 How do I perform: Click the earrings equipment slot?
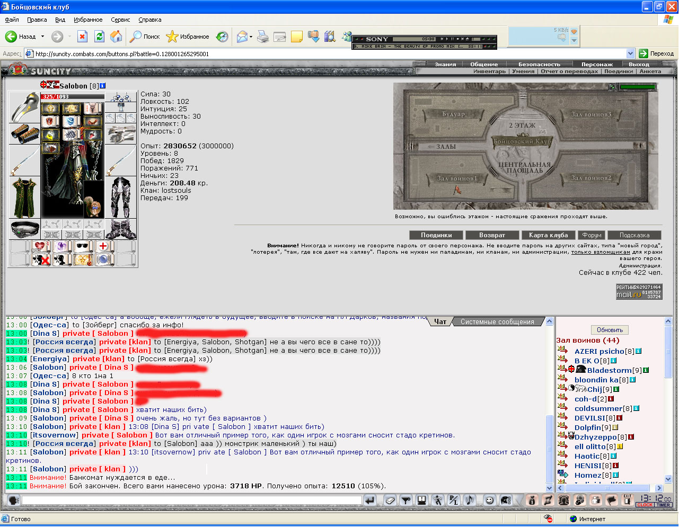pyautogui.click(x=120, y=97)
